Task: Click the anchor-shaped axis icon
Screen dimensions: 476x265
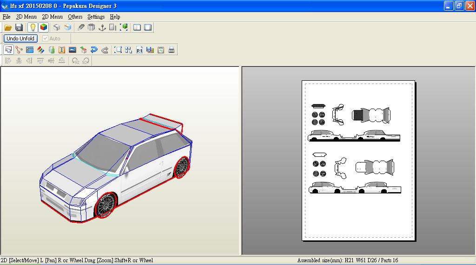Action: click(102, 27)
